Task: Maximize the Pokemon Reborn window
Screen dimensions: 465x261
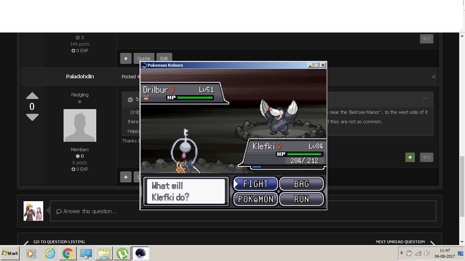Action: [x=316, y=65]
